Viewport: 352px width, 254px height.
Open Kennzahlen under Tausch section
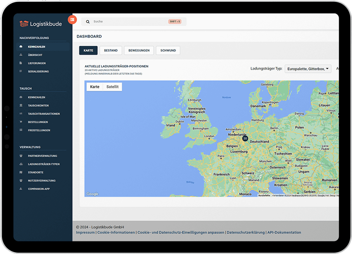click(x=36, y=98)
